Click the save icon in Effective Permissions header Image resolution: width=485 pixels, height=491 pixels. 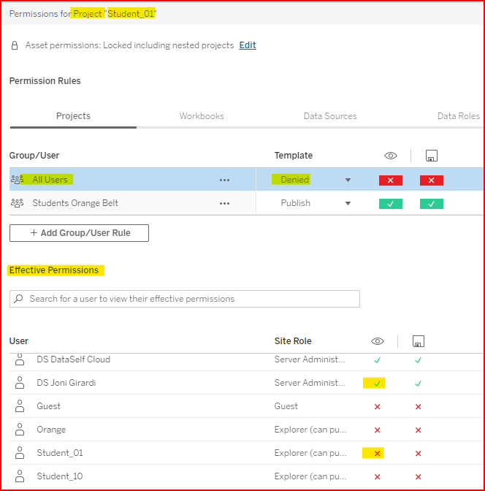(x=419, y=341)
